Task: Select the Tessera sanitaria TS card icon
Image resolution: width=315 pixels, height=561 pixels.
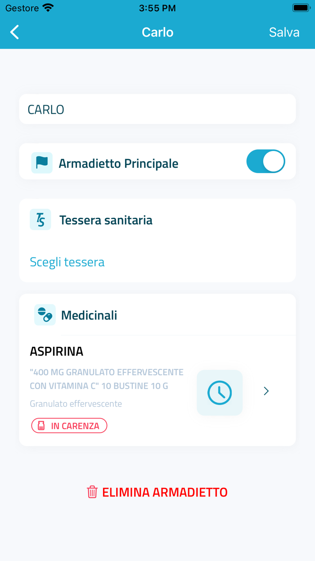Action: tap(40, 220)
